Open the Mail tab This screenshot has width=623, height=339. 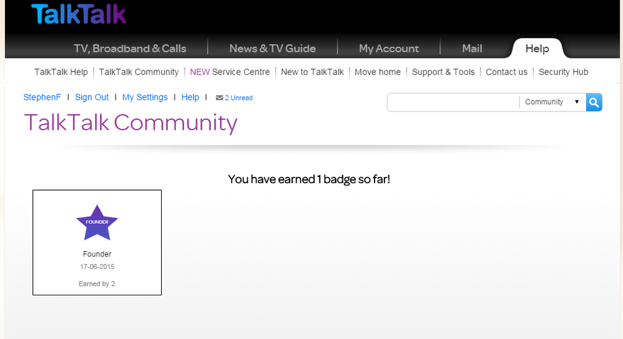tap(472, 49)
